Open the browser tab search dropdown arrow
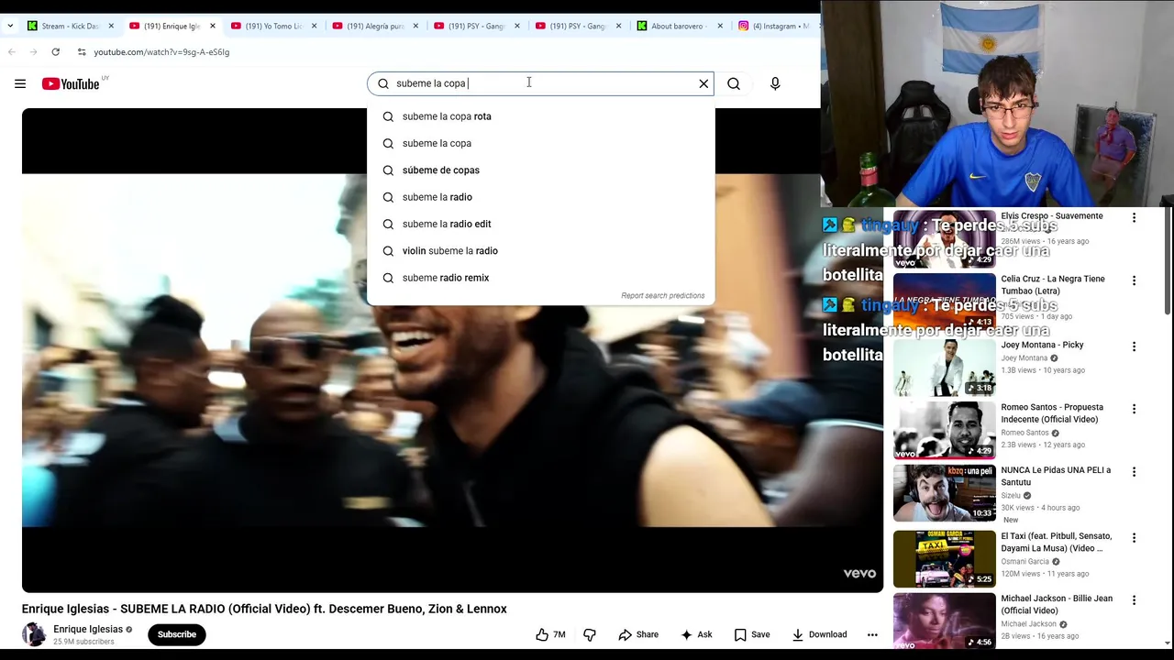1174x660 pixels. (10, 26)
